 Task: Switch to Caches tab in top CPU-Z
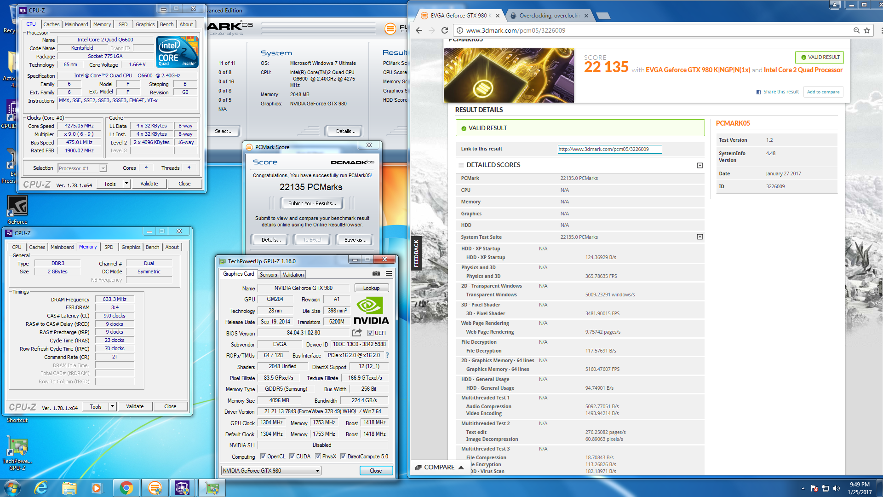click(x=52, y=24)
